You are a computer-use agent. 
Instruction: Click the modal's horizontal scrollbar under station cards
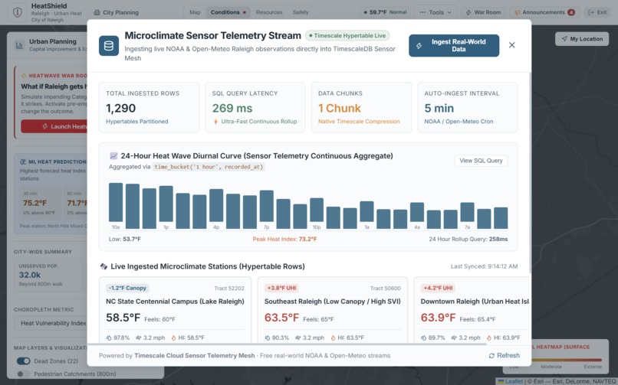(x=287, y=344)
